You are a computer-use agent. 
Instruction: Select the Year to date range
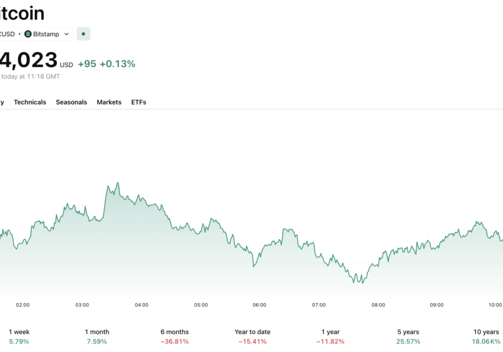pyautogui.click(x=253, y=336)
